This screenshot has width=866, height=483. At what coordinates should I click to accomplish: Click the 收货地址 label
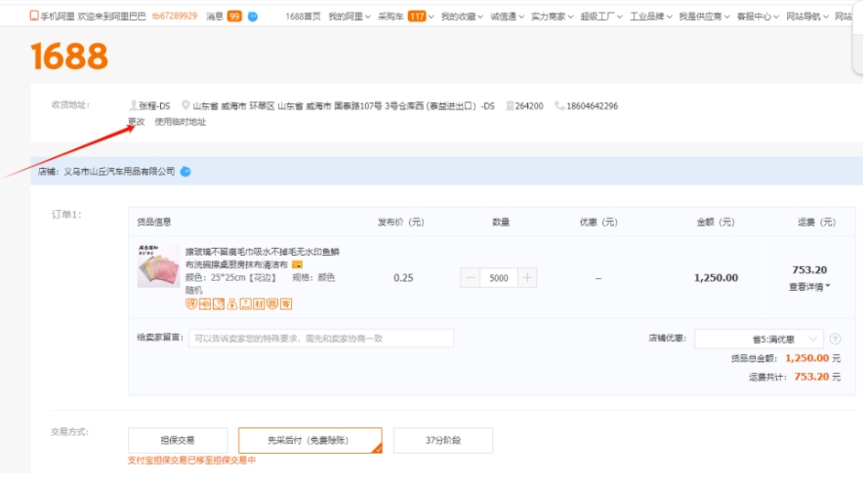[x=70, y=104]
